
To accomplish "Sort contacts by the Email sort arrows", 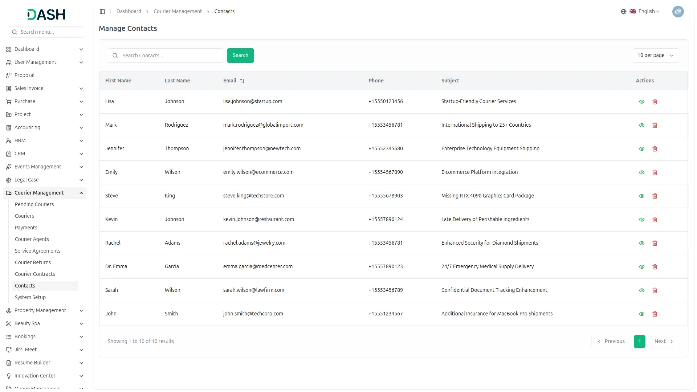I will (x=242, y=81).
